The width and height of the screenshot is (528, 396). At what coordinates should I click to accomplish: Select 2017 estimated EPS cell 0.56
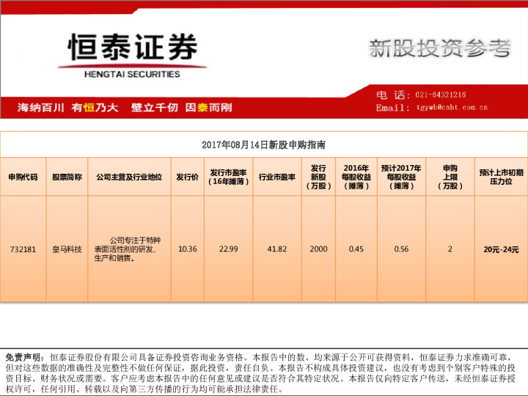click(401, 249)
